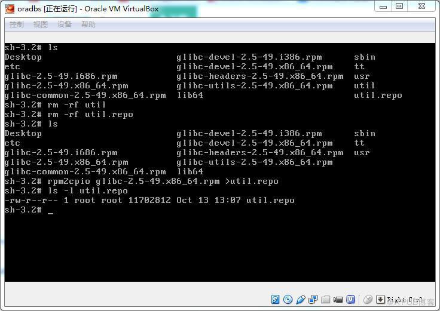Viewport: 440px width, 311px height.
Task: Click 'glibc-headers-2.5-49.x86_64.rpm' in the second ls listing
Action: pyautogui.click(x=260, y=153)
